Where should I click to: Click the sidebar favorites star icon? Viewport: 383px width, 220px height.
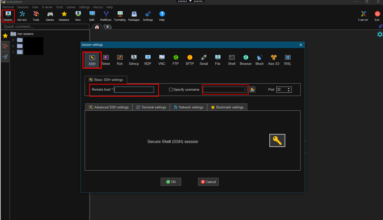[x=5, y=36]
